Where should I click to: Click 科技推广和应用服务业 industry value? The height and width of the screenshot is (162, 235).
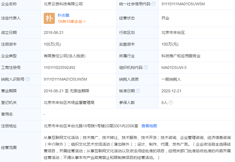(x=181, y=56)
